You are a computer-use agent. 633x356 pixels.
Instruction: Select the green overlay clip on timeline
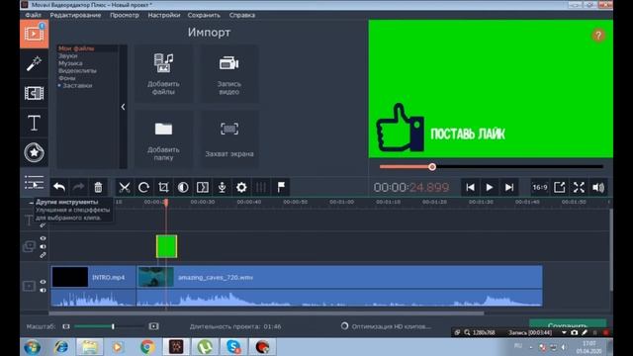pyautogui.click(x=166, y=246)
